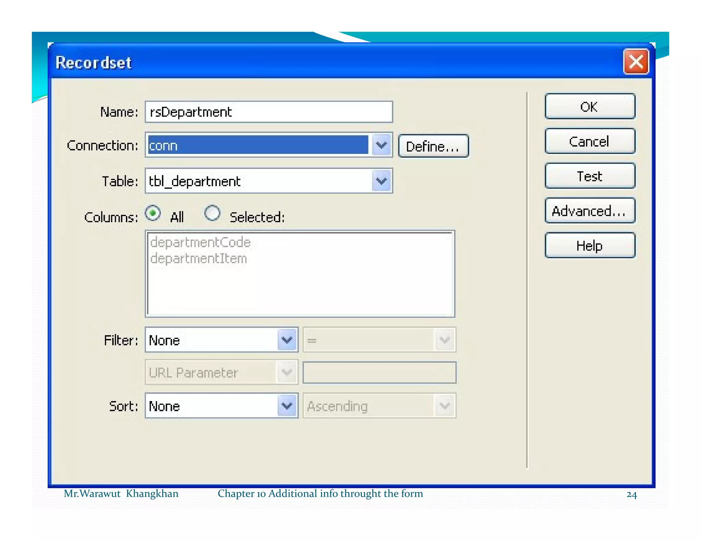The image size is (701, 541).
Task: Expand the Filter column dropdown
Action: coord(287,340)
